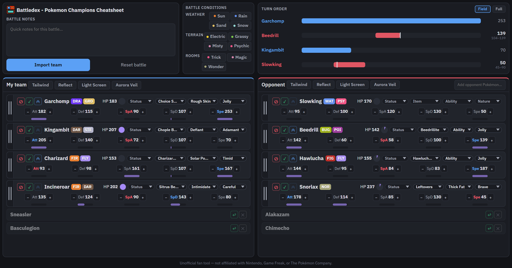The image size is (512, 268).
Task: Click Kingambit's purple HP circle
Action: (122, 130)
